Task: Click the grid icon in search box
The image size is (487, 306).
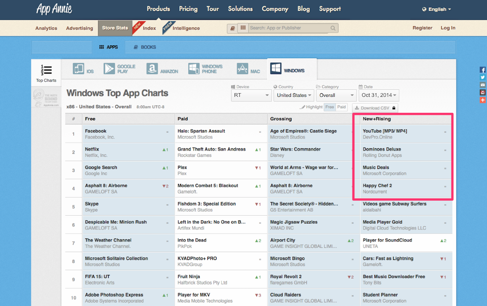Action: [x=243, y=28]
